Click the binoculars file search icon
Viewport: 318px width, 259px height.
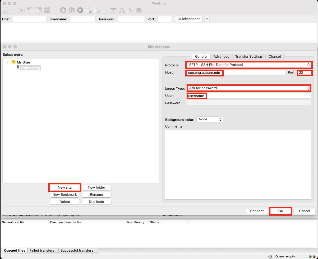pos(139,10)
